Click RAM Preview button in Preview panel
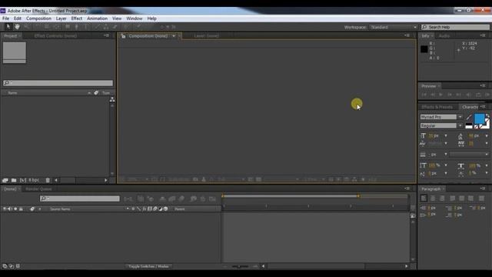Screen dimensions: 492x277 (x=487, y=95)
